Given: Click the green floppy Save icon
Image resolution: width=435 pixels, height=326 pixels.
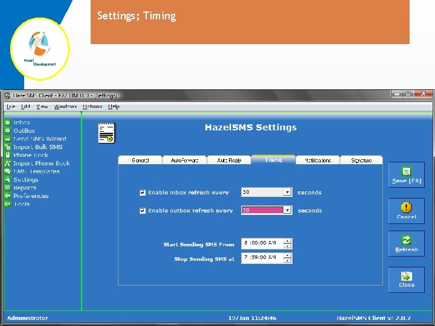Looking at the screenshot, I should 406,171.
